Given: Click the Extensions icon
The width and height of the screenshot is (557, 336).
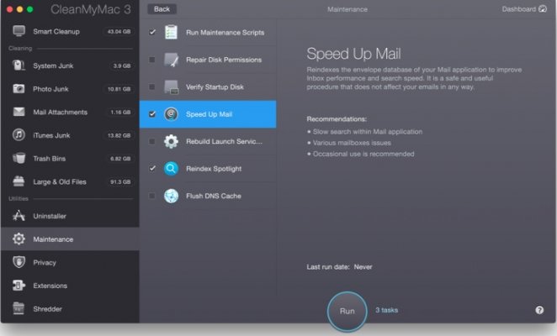Looking at the screenshot, I should pyautogui.click(x=19, y=286).
